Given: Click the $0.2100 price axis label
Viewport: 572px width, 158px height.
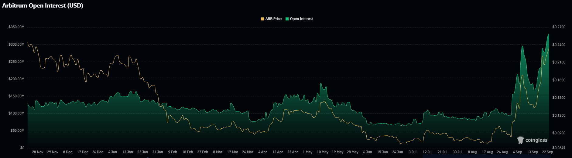Looking at the screenshot, I should (x=559, y=62).
